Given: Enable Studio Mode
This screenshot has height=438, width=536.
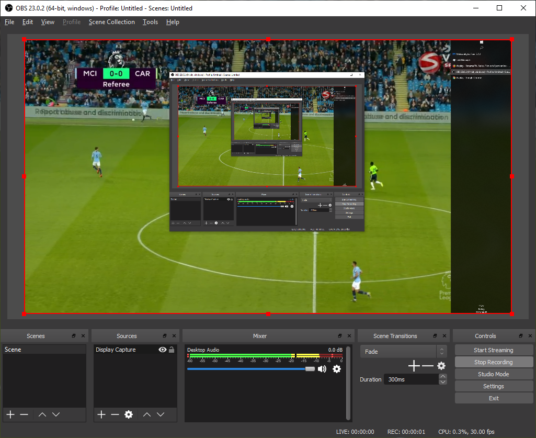Looking at the screenshot, I should (x=494, y=374).
